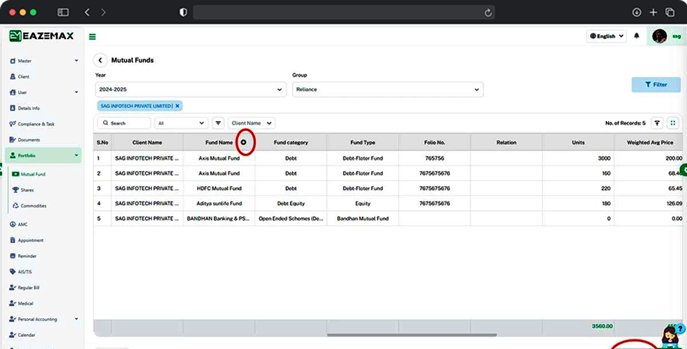The width and height of the screenshot is (687, 349).
Task: Click the Fund Type column header
Action: coord(363,142)
